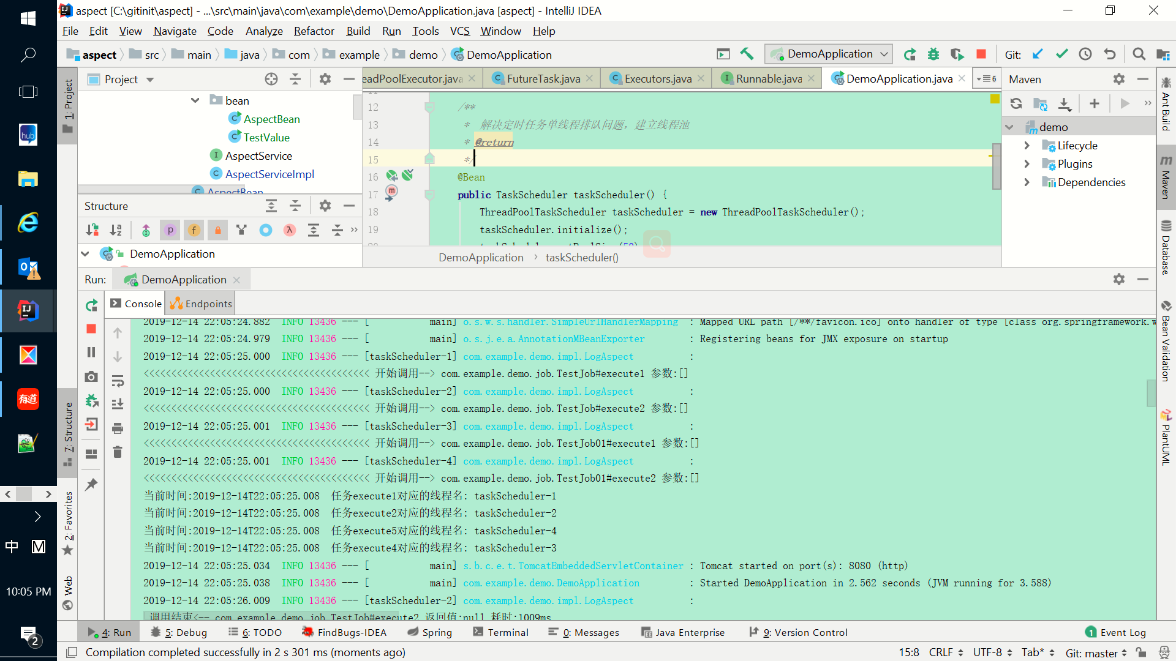Expand the Dependencies node in Maven
This screenshot has height=661, width=1176.
1027,182
